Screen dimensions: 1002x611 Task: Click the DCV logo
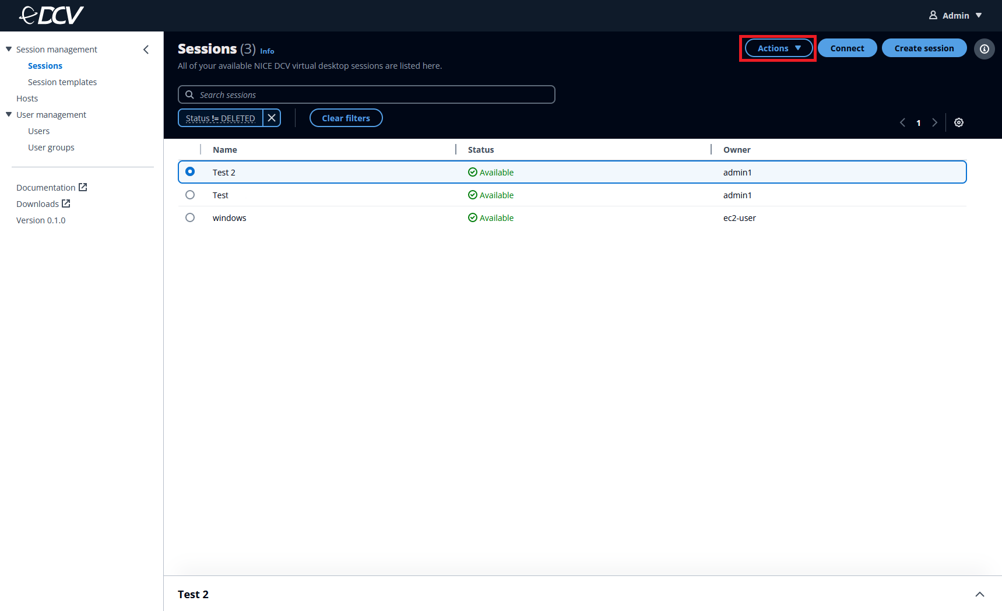pyautogui.click(x=51, y=15)
